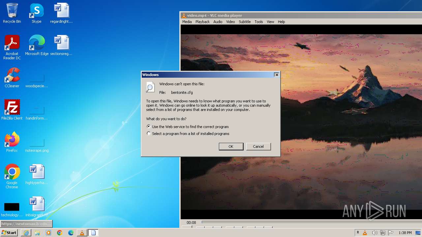Open VLC Tools menu
422x237 pixels.
[259, 22]
